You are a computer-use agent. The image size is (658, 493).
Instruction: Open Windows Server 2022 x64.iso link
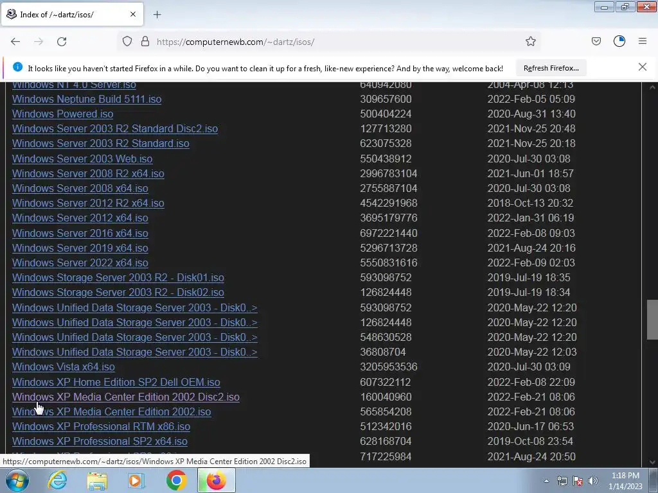[x=80, y=263]
